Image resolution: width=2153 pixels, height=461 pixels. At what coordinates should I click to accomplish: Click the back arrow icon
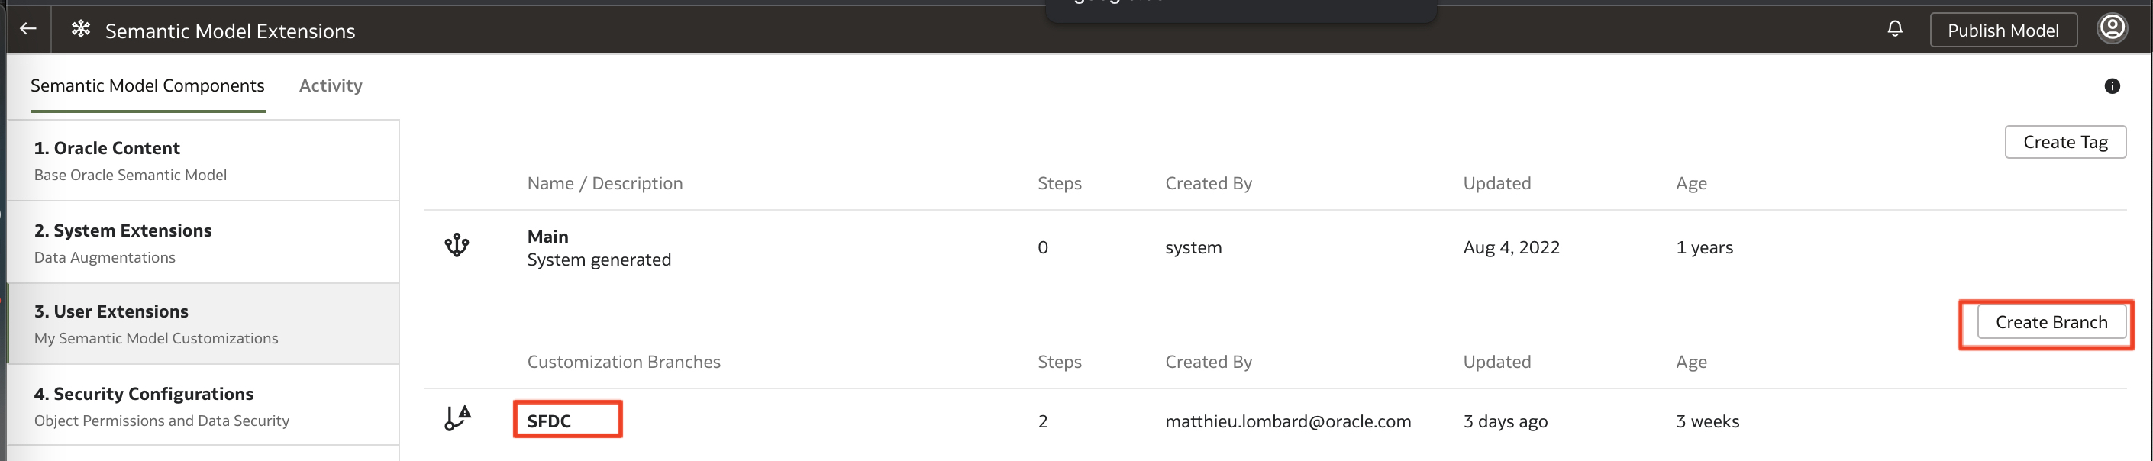coord(27,29)
